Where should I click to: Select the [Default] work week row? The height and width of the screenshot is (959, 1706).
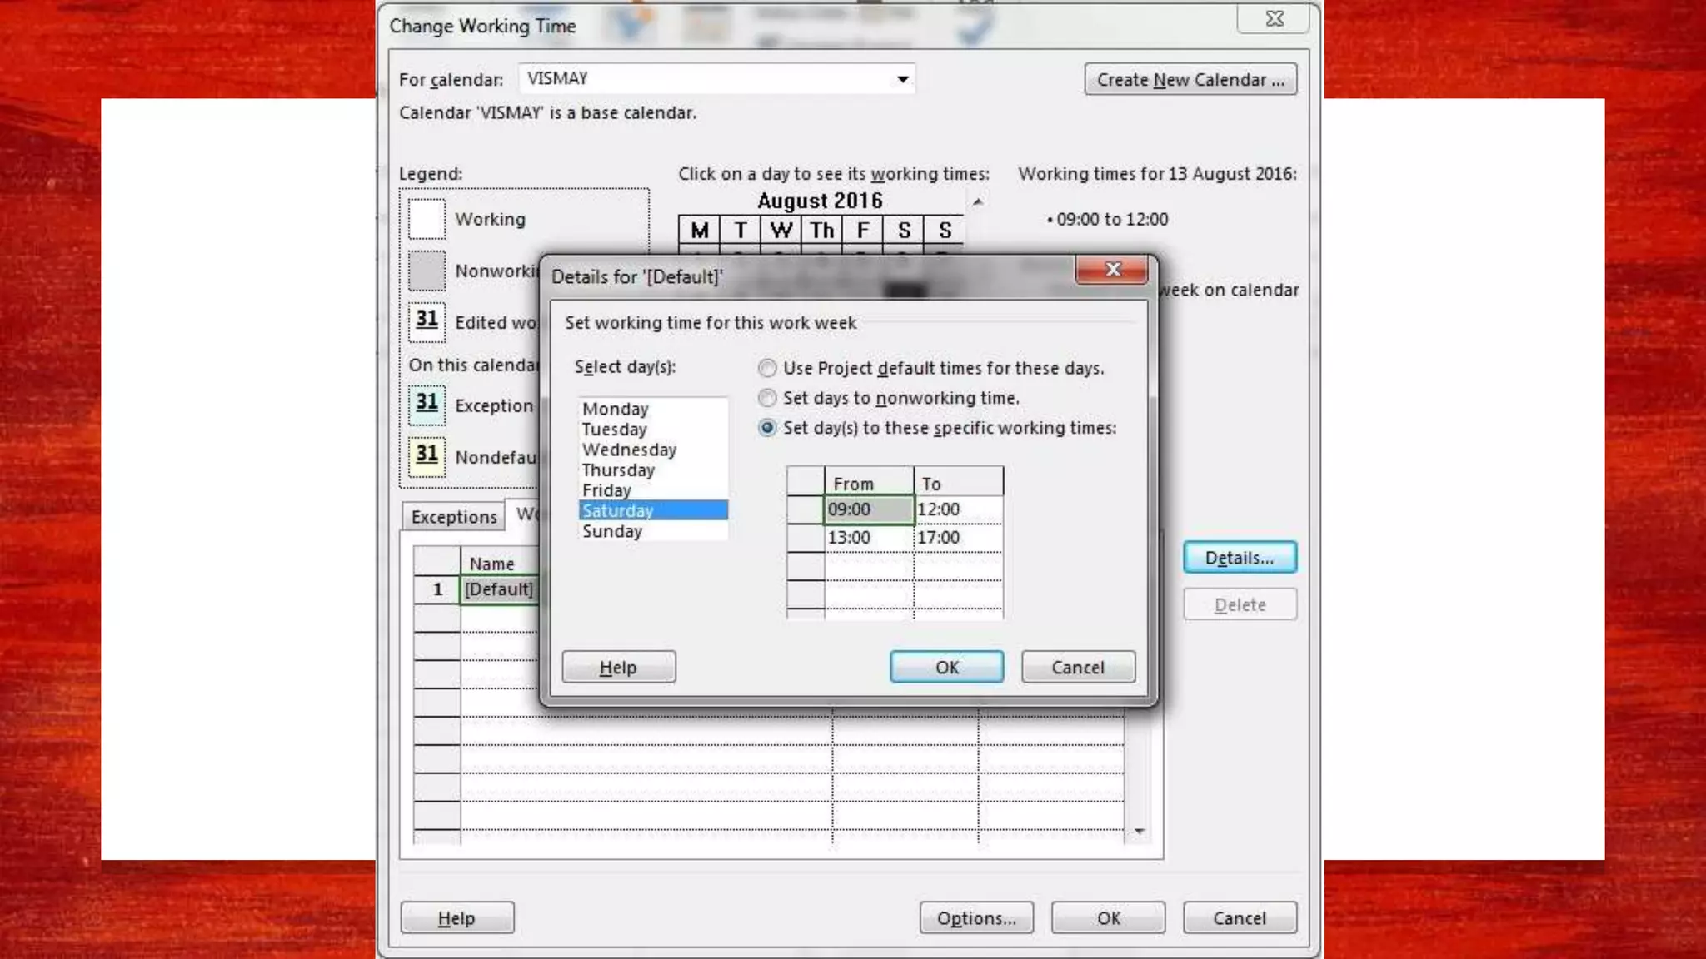(x=498, y=589)
